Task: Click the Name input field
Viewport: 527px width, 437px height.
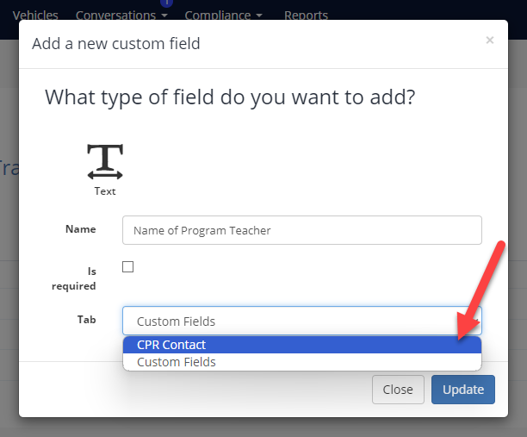Action: [x=301, y=230]
